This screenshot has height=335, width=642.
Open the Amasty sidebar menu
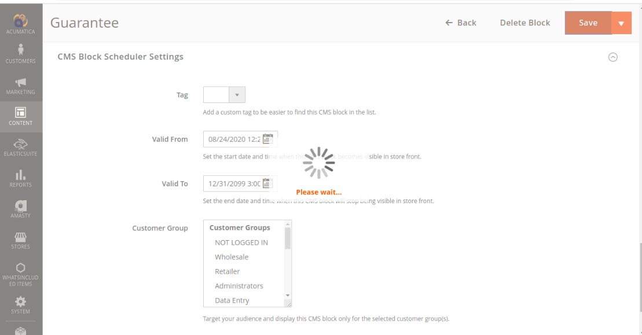(20, 209)
